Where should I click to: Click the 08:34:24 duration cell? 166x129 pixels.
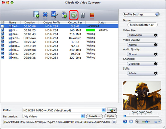(x=30, y=54)
